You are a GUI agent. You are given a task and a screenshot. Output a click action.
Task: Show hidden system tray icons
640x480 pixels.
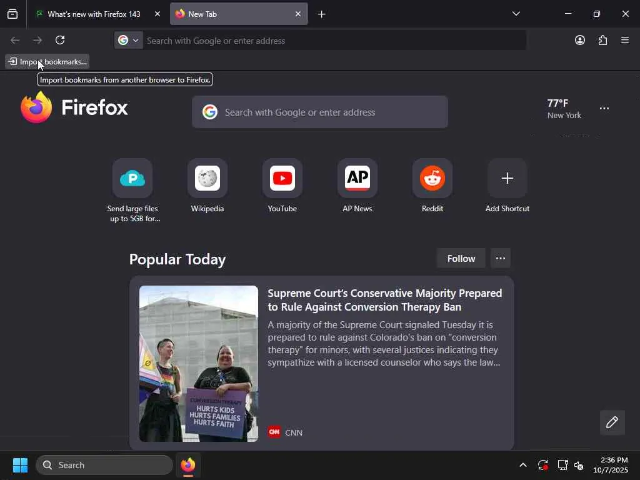coord(523,465)
